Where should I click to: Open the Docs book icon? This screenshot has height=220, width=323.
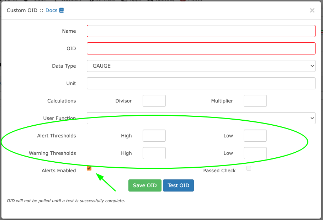tap(62, 10)
